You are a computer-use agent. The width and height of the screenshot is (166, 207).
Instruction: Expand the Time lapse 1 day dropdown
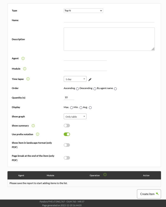75,79
